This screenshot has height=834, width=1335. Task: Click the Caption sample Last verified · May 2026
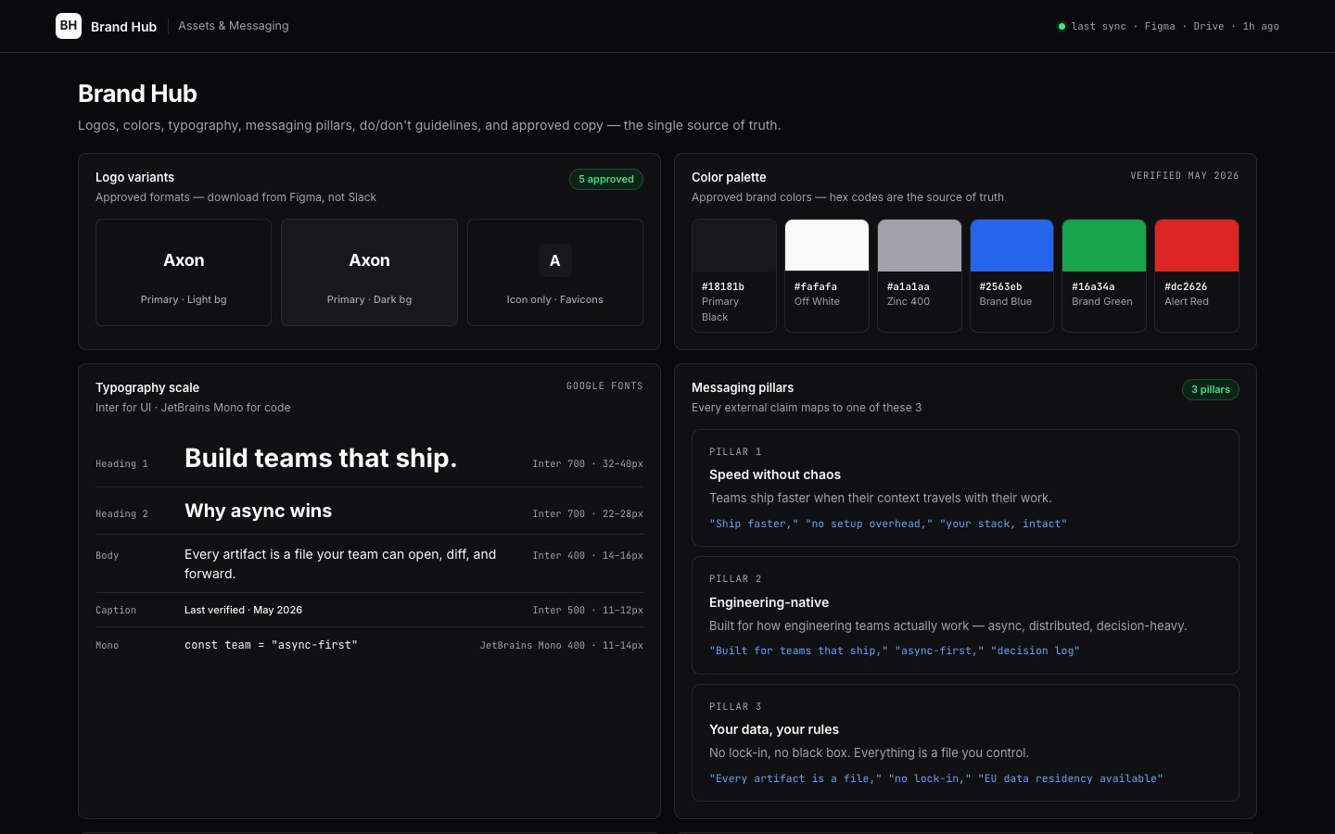(x=243, y=610)
